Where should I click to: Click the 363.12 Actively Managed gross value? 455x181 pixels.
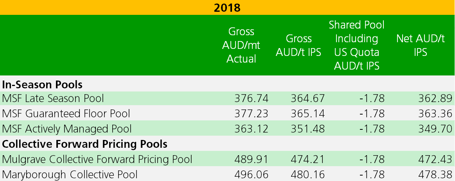point(251,129)
